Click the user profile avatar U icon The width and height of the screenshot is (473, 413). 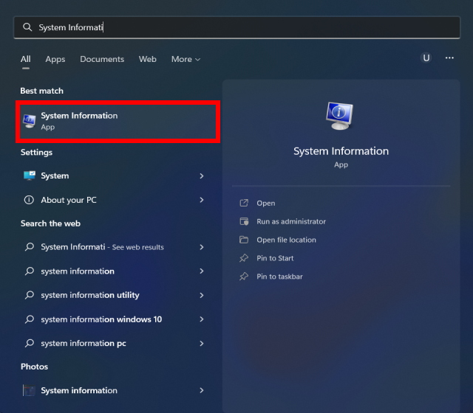pos(426,58)
